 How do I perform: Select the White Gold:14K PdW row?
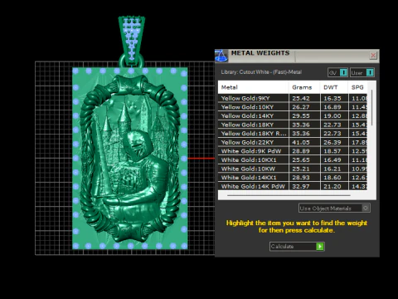(293, 186)
